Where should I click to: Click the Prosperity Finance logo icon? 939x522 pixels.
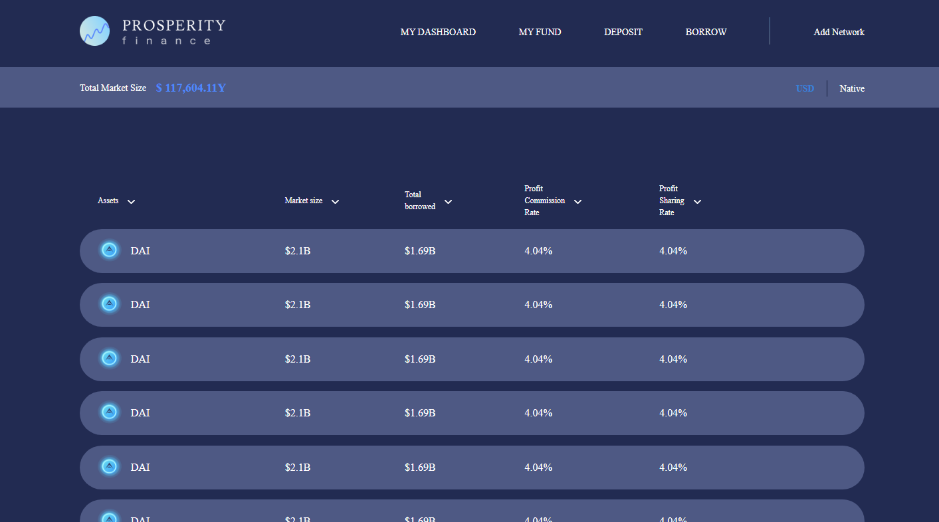[x=94, y=31]
